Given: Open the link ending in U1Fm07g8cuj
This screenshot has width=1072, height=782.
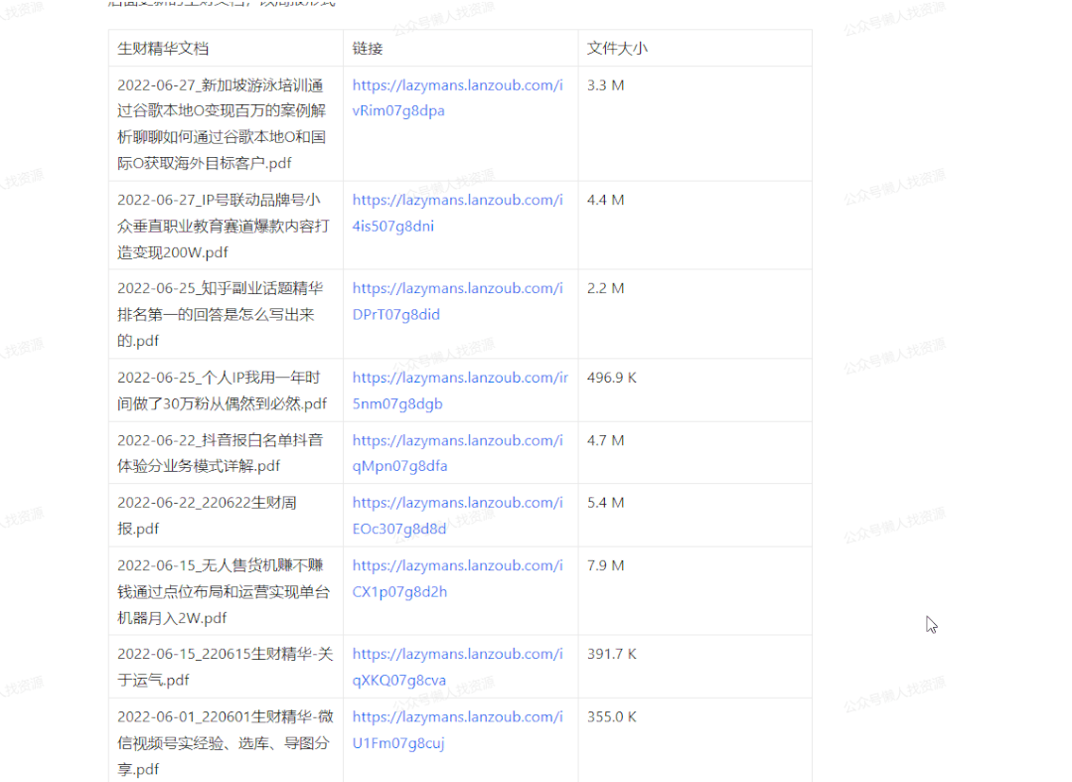Looking at the screenshot, I should click(x=457, y=729).
